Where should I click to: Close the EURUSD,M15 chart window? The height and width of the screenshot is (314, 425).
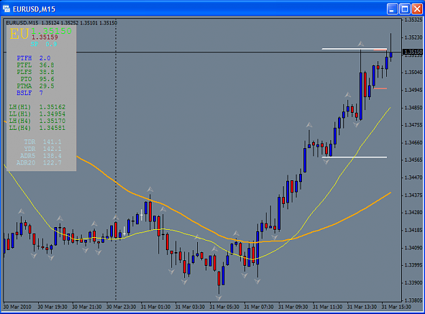(x=417, y=9)
